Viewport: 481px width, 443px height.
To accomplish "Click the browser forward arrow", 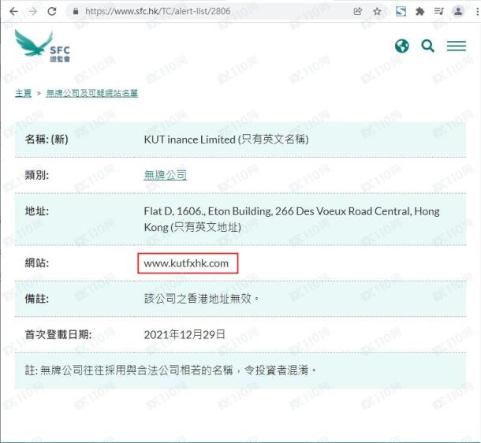I will (x=32, y=12).
